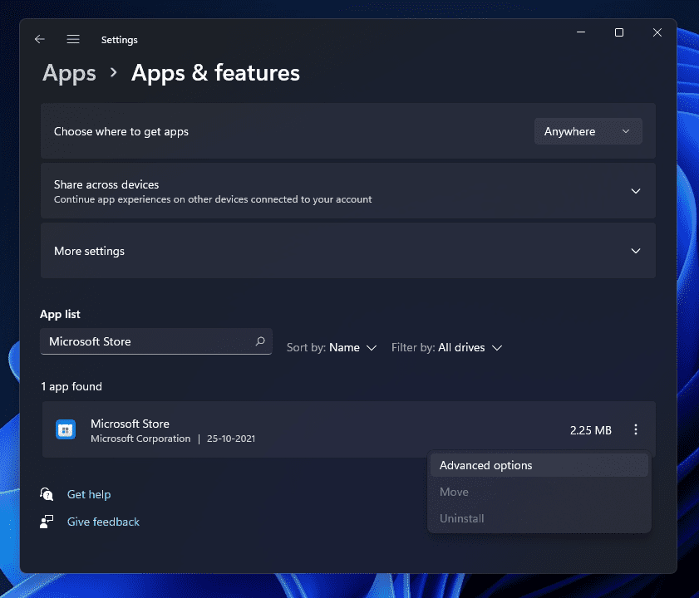
Task: Click the Get help icon
Action: [47, 494]
